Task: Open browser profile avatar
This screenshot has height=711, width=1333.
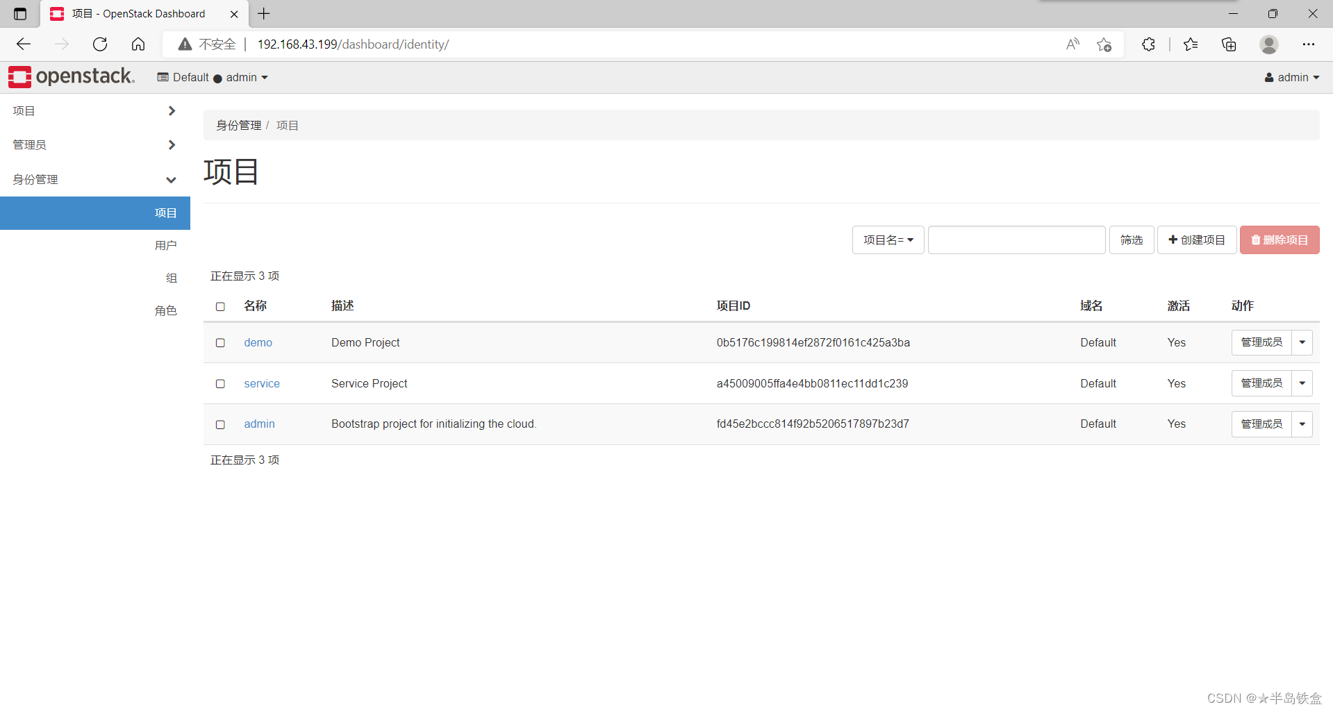Action: point(1269,44)
